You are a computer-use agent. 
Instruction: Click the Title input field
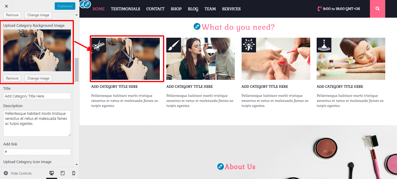(37, 96)
